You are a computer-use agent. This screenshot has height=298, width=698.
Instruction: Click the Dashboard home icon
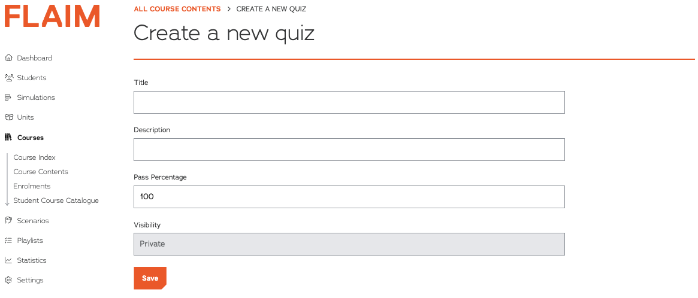point(8,58)
